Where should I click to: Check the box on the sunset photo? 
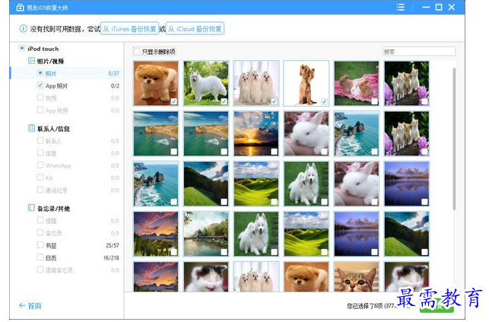click(274, 151)
